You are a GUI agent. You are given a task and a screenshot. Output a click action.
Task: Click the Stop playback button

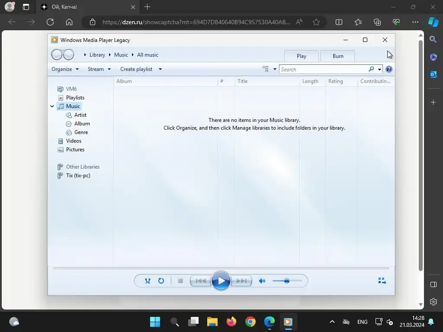click(x=180, y=281)
